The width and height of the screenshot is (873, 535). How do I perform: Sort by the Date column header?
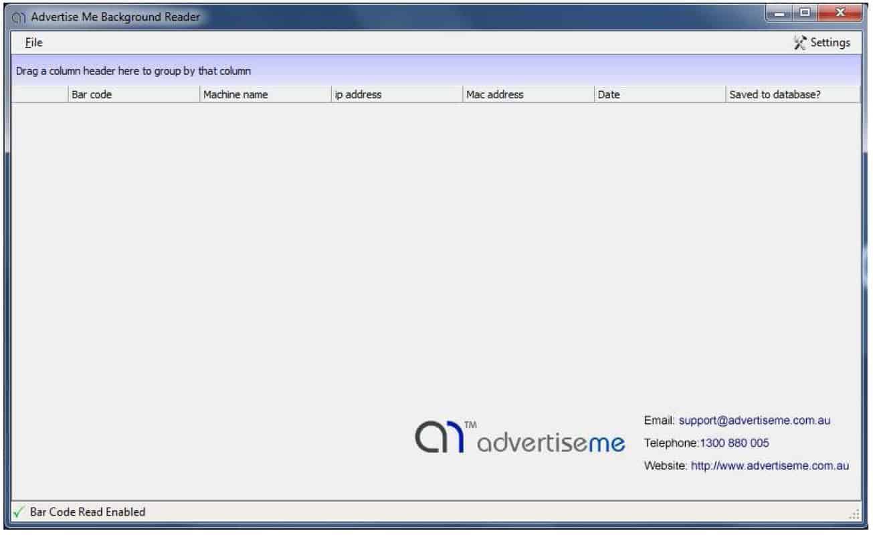(660, 94)
